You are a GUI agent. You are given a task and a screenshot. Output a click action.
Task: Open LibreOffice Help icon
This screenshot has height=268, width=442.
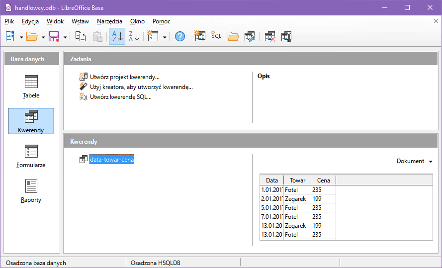[180, 36]
